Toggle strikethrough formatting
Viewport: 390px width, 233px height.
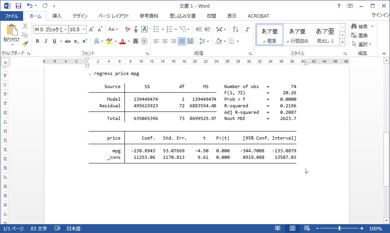[68, 41]
